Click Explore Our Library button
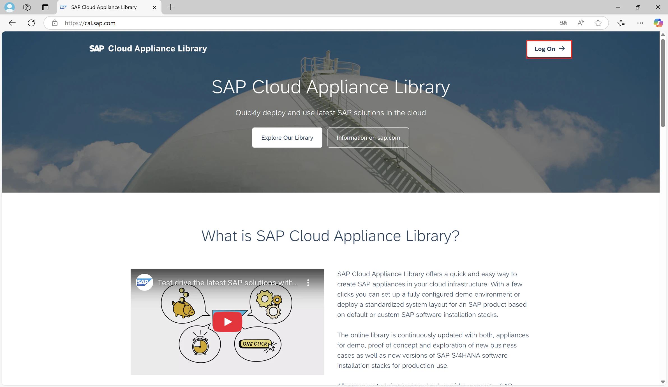Viewport: 668px width, 387px height. pyautogui.click(x=287, y=138)
